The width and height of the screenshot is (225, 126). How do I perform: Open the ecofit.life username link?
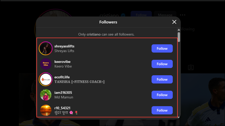pyautogui.click(x=62, y=77)
